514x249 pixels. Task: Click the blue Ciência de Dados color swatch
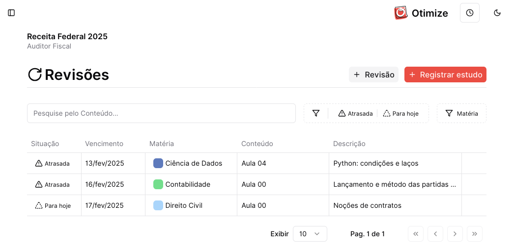point(158,163)
